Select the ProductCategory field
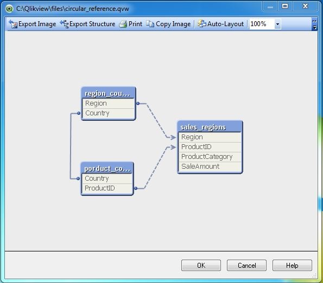 210,157
